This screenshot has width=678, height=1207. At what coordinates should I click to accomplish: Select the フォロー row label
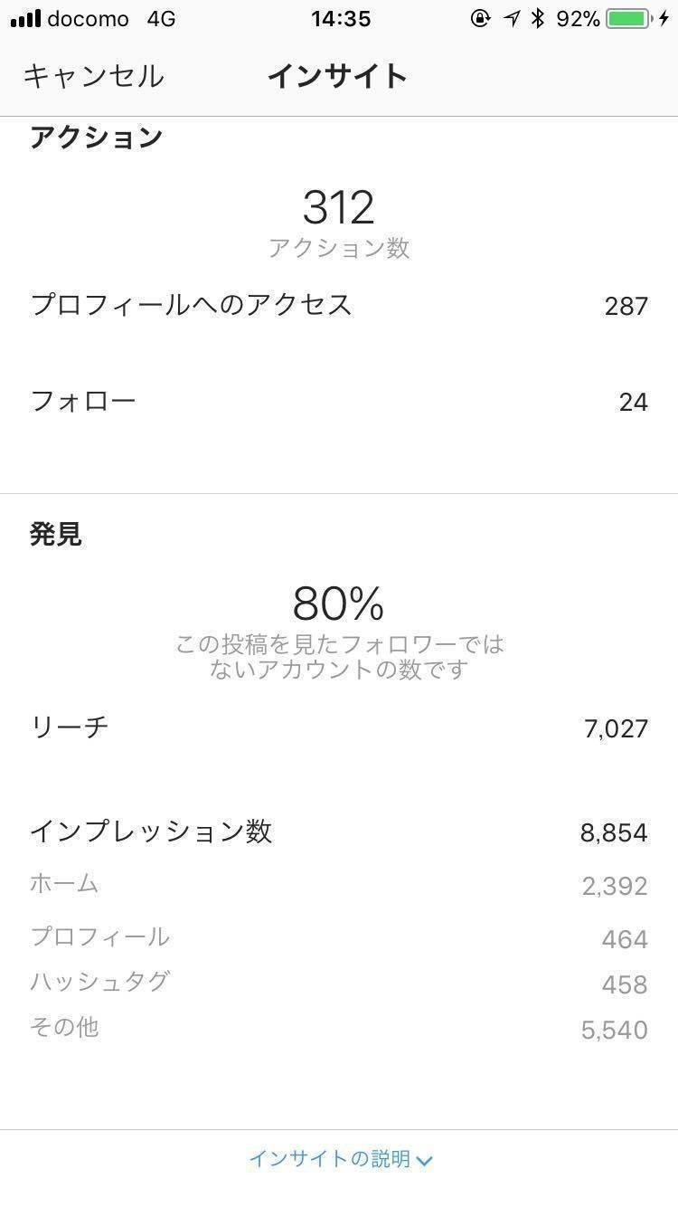click(83, 401)
